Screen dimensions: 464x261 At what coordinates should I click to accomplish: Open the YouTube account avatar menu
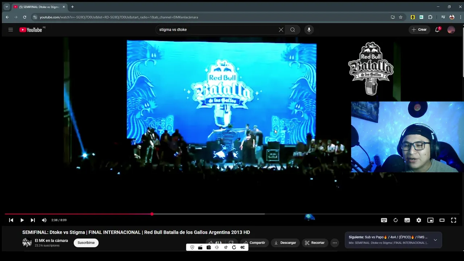[451, 30]
